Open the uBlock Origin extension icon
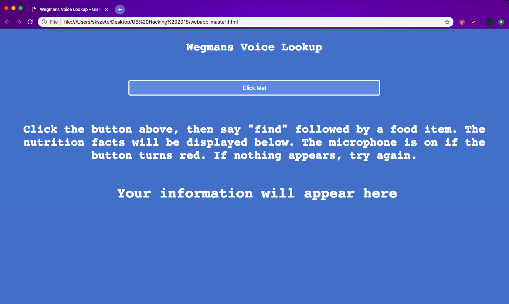The width and height of the screenshot is (509, 304). [x=473, y=22]
